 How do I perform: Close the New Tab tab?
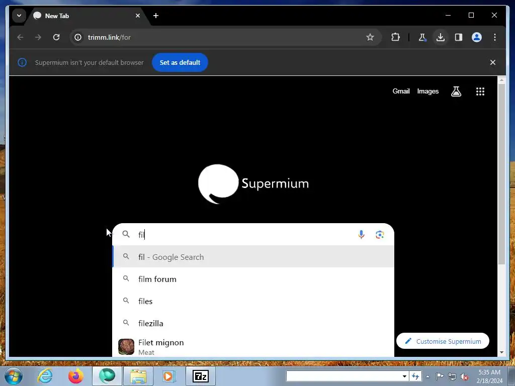(x=138, y=16)
